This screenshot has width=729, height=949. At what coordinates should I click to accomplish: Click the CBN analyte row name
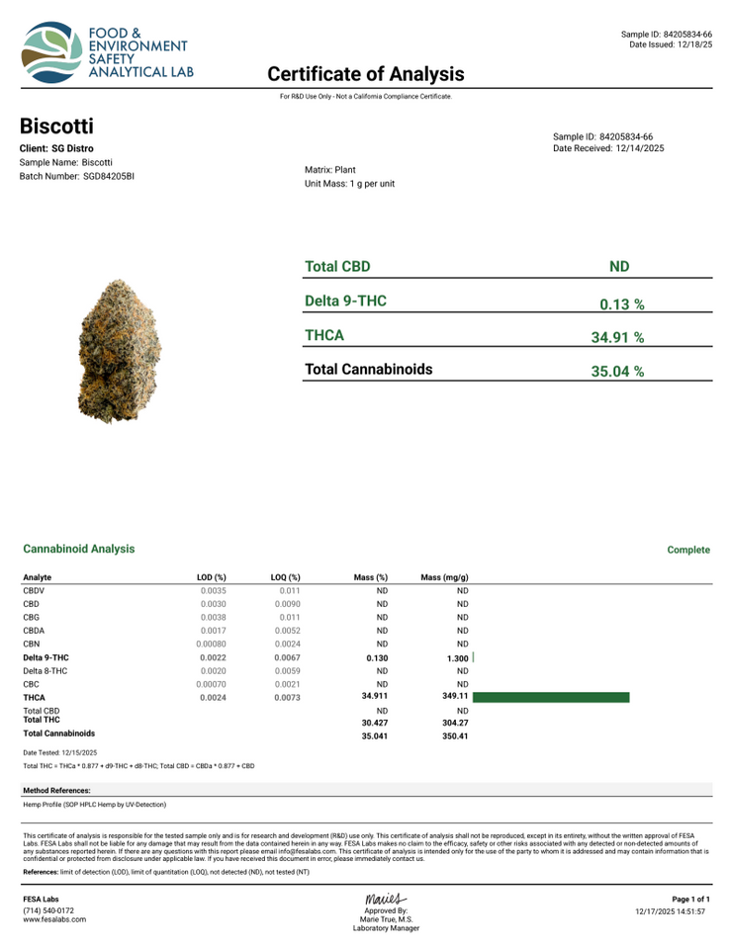[31, 644]
